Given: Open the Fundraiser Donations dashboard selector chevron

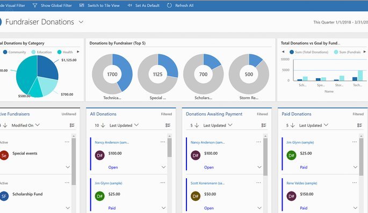Looking at the screenshot, I should (x=81, y=22).
